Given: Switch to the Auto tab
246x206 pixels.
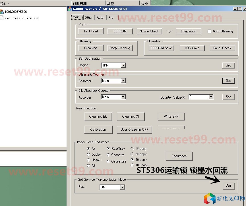Looking at the screenshot, I should (x=100, y=18).
